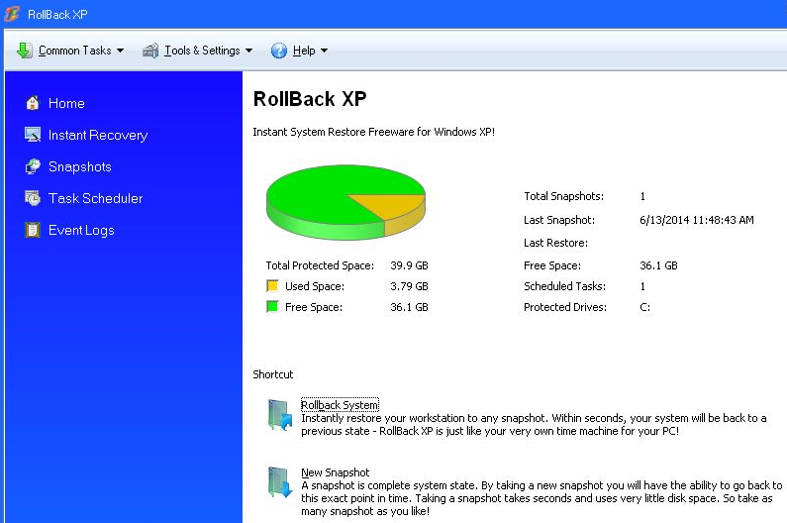The width and height of the screenshot is (787, 523).
Task: Expand the Common Tasks dropdown arrow
Action: [121, 52]
